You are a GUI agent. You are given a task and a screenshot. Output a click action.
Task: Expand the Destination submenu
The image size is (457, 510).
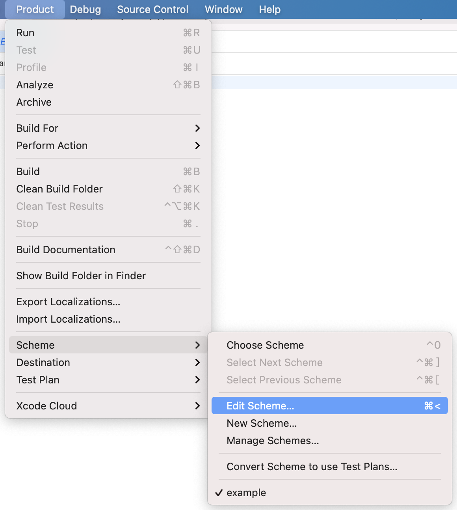43,362
